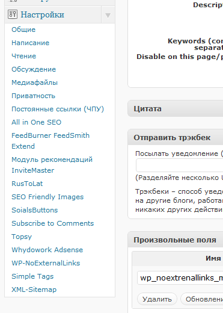
Task: Select RusToLat plugin settings
Action: (x=27, y=184)
